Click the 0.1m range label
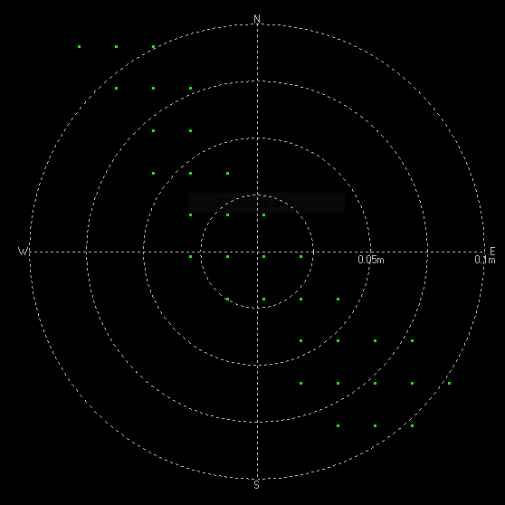Viewport: 505px width, 505px height. pyautogui.click(x=485, y=260)
